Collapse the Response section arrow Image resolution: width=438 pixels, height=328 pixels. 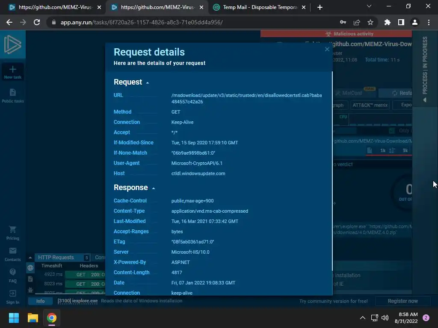pos(154,188)
